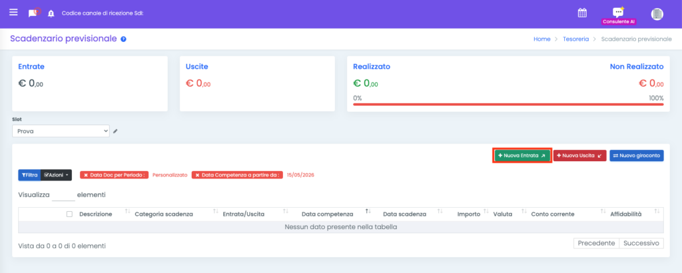Viewport: 682px width, 273px height.
Task: Click the pencil edit icon beside Slot
Action: [x=115, y=131]
